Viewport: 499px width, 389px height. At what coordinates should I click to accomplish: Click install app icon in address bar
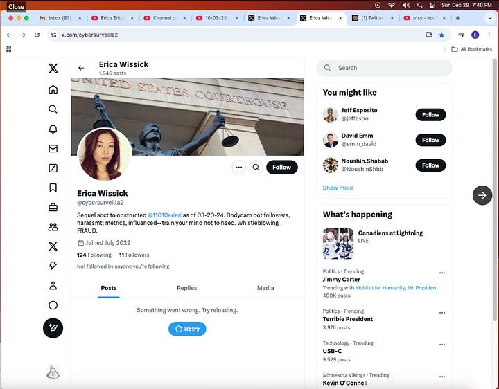(x=429, y=35)
